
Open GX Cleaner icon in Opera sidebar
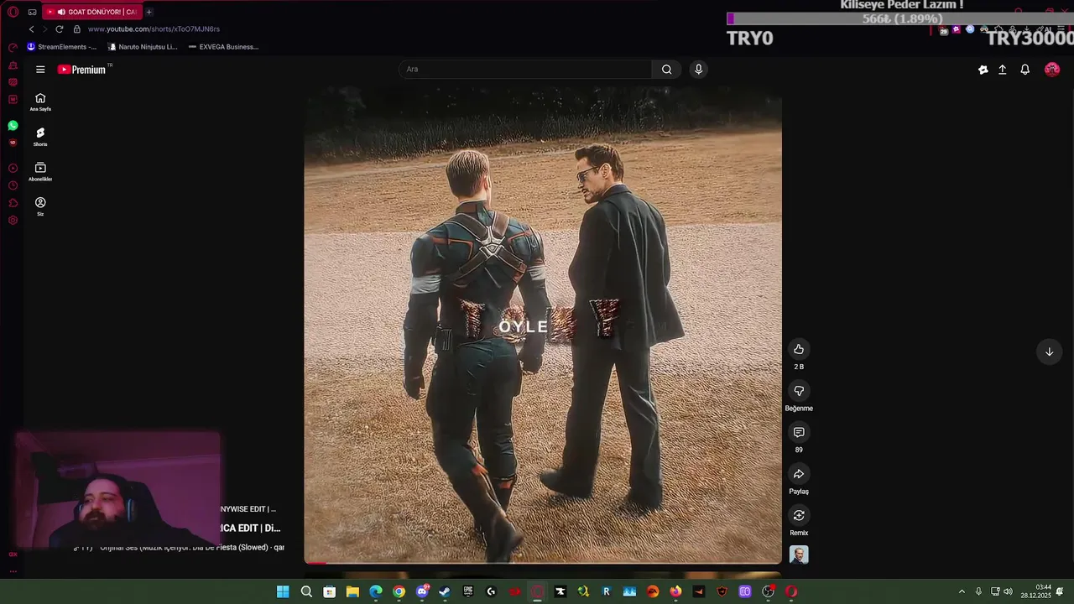(x=13, y=65)
